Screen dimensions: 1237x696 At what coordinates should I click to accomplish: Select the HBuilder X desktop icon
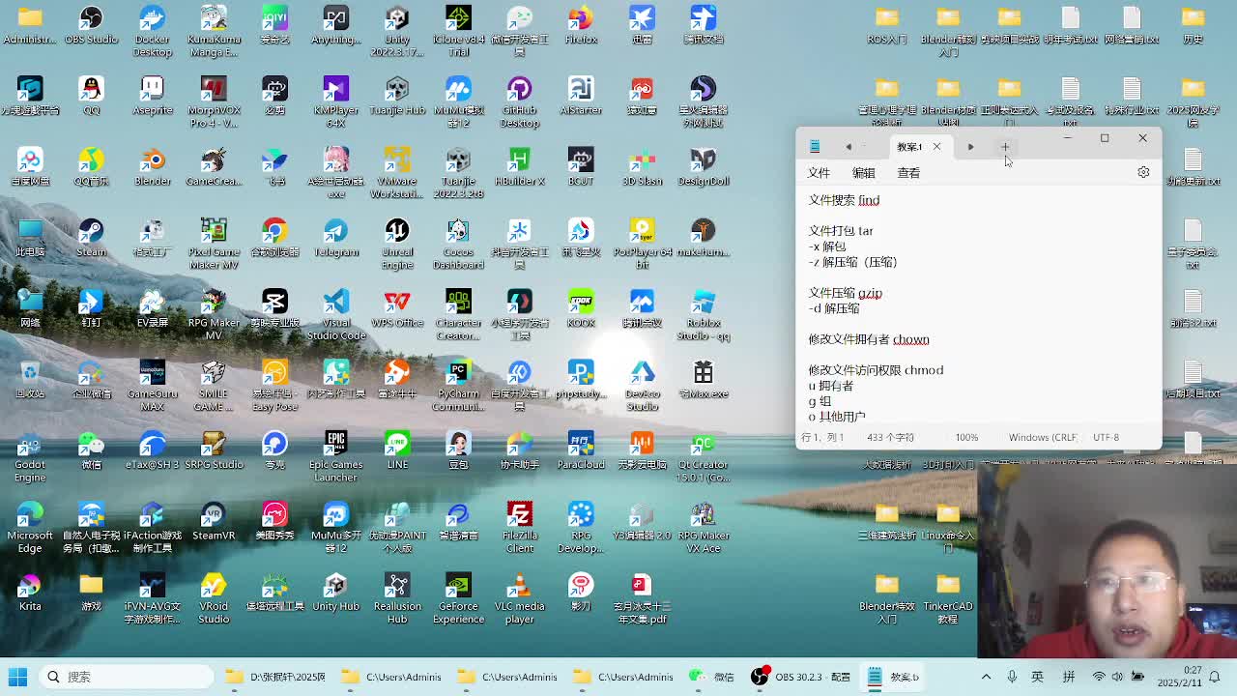[x=519, y=167]
